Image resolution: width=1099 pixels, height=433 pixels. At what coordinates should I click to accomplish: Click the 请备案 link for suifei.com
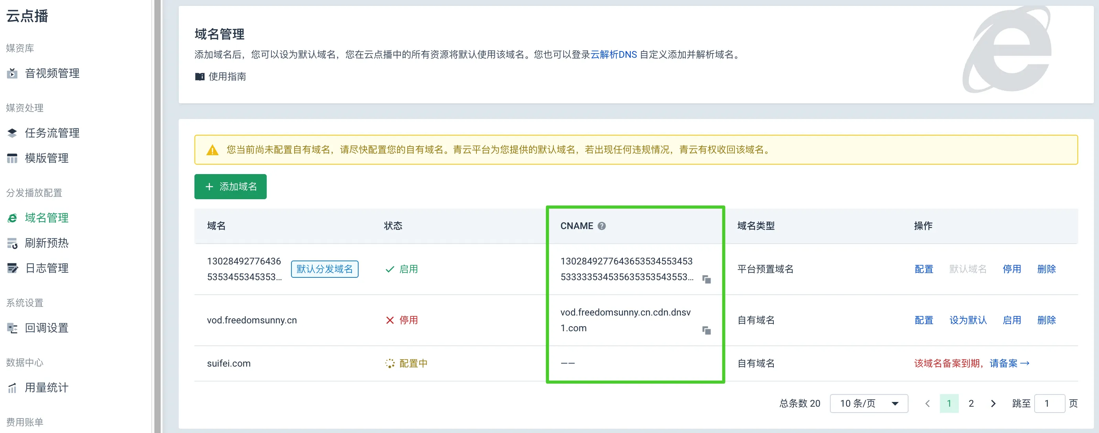pos(1009,363)
